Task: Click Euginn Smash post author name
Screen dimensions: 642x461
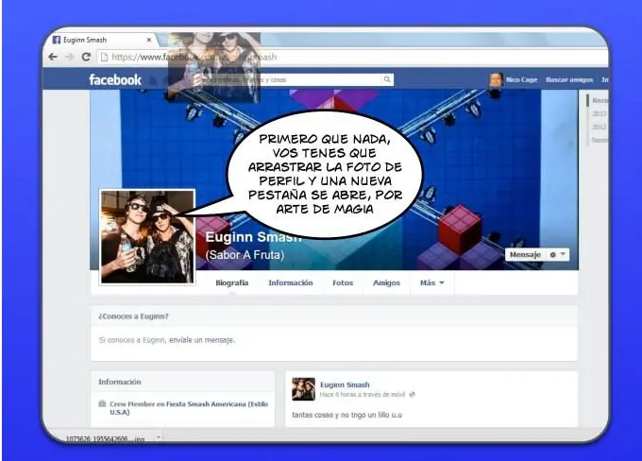Action: click(x=345, y=384)
